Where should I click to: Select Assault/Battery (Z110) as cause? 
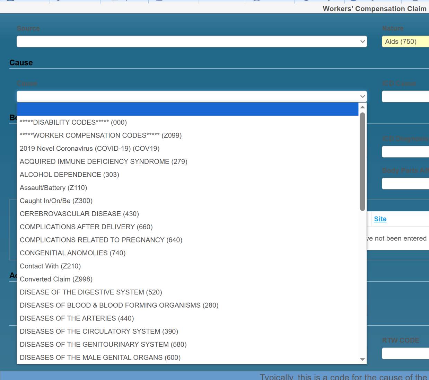(53, 188)
